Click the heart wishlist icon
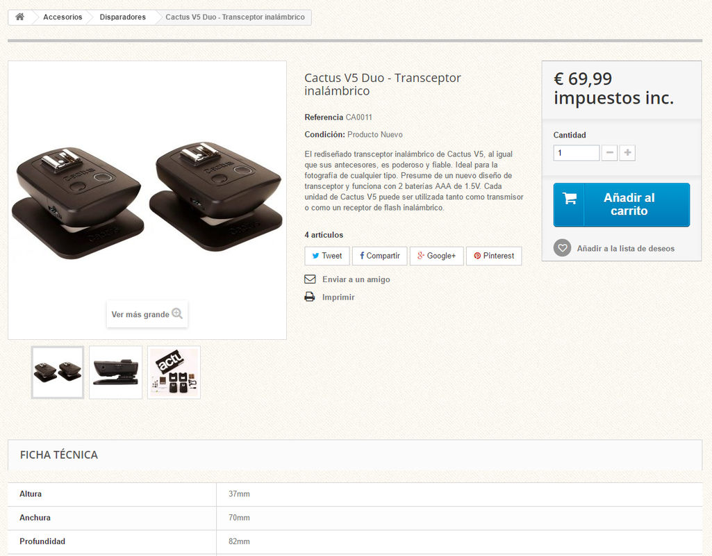Viewport: 712px width, 556px height. 562,248
